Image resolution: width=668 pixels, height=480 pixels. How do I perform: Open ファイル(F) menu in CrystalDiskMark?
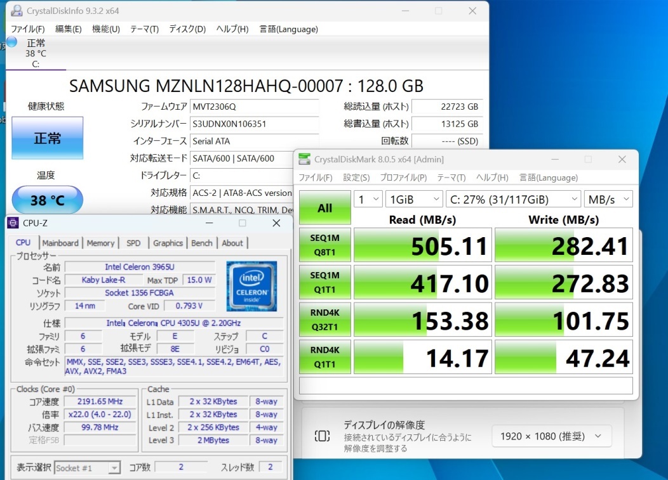coord(315,178)
